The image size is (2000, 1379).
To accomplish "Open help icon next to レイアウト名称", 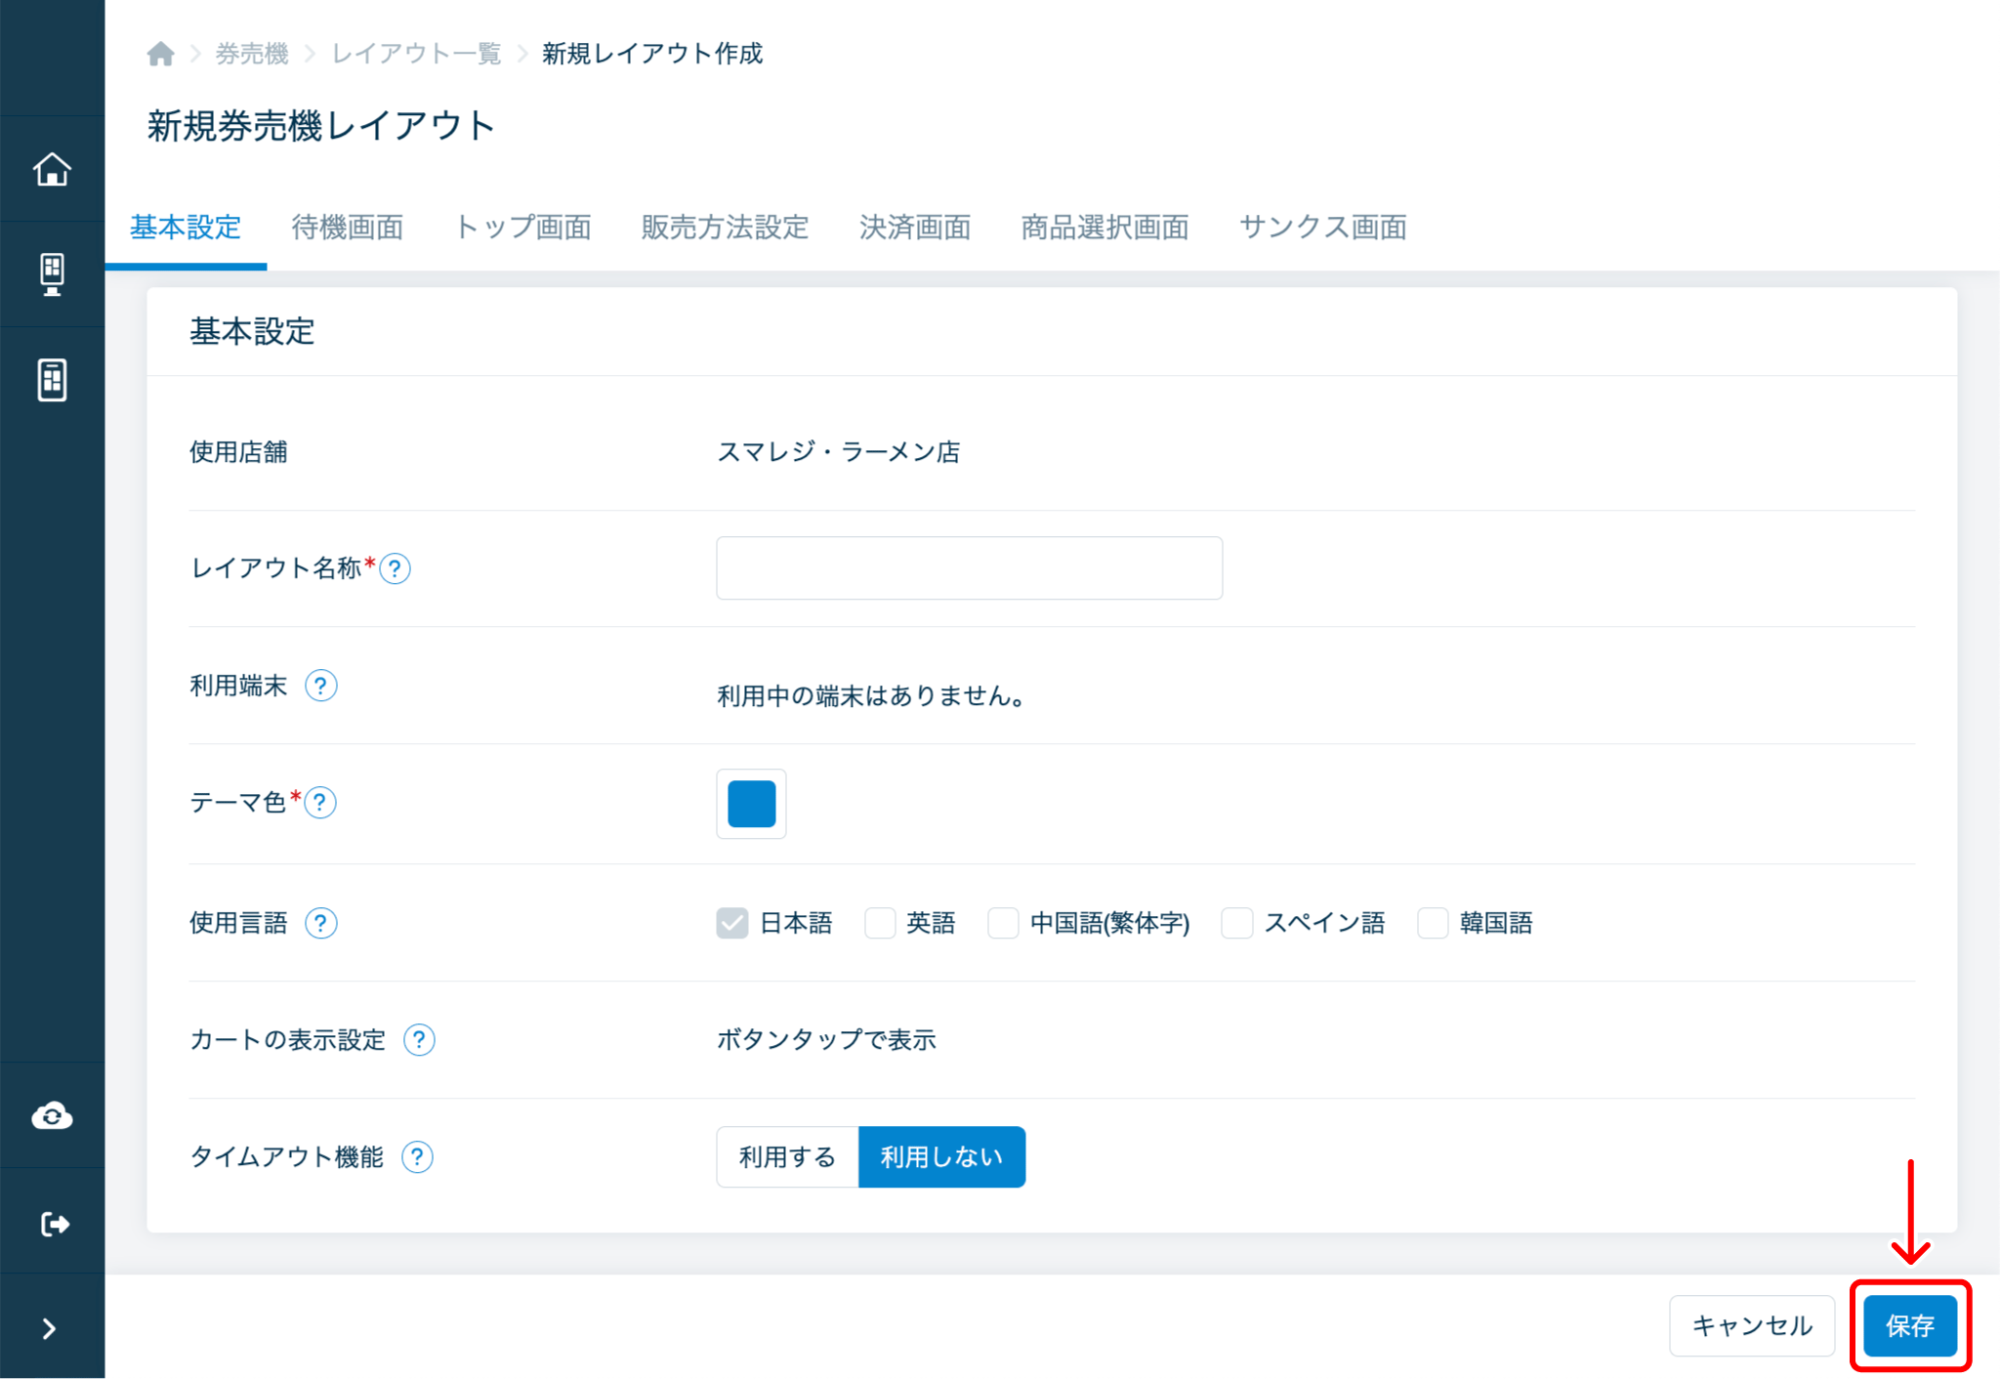I will (396, 568).
